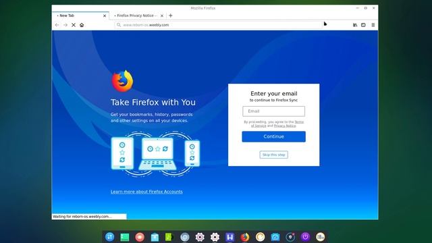Screen dimensions: 432x243
Task: Open the Firefox home page
Action: (82, 25)
